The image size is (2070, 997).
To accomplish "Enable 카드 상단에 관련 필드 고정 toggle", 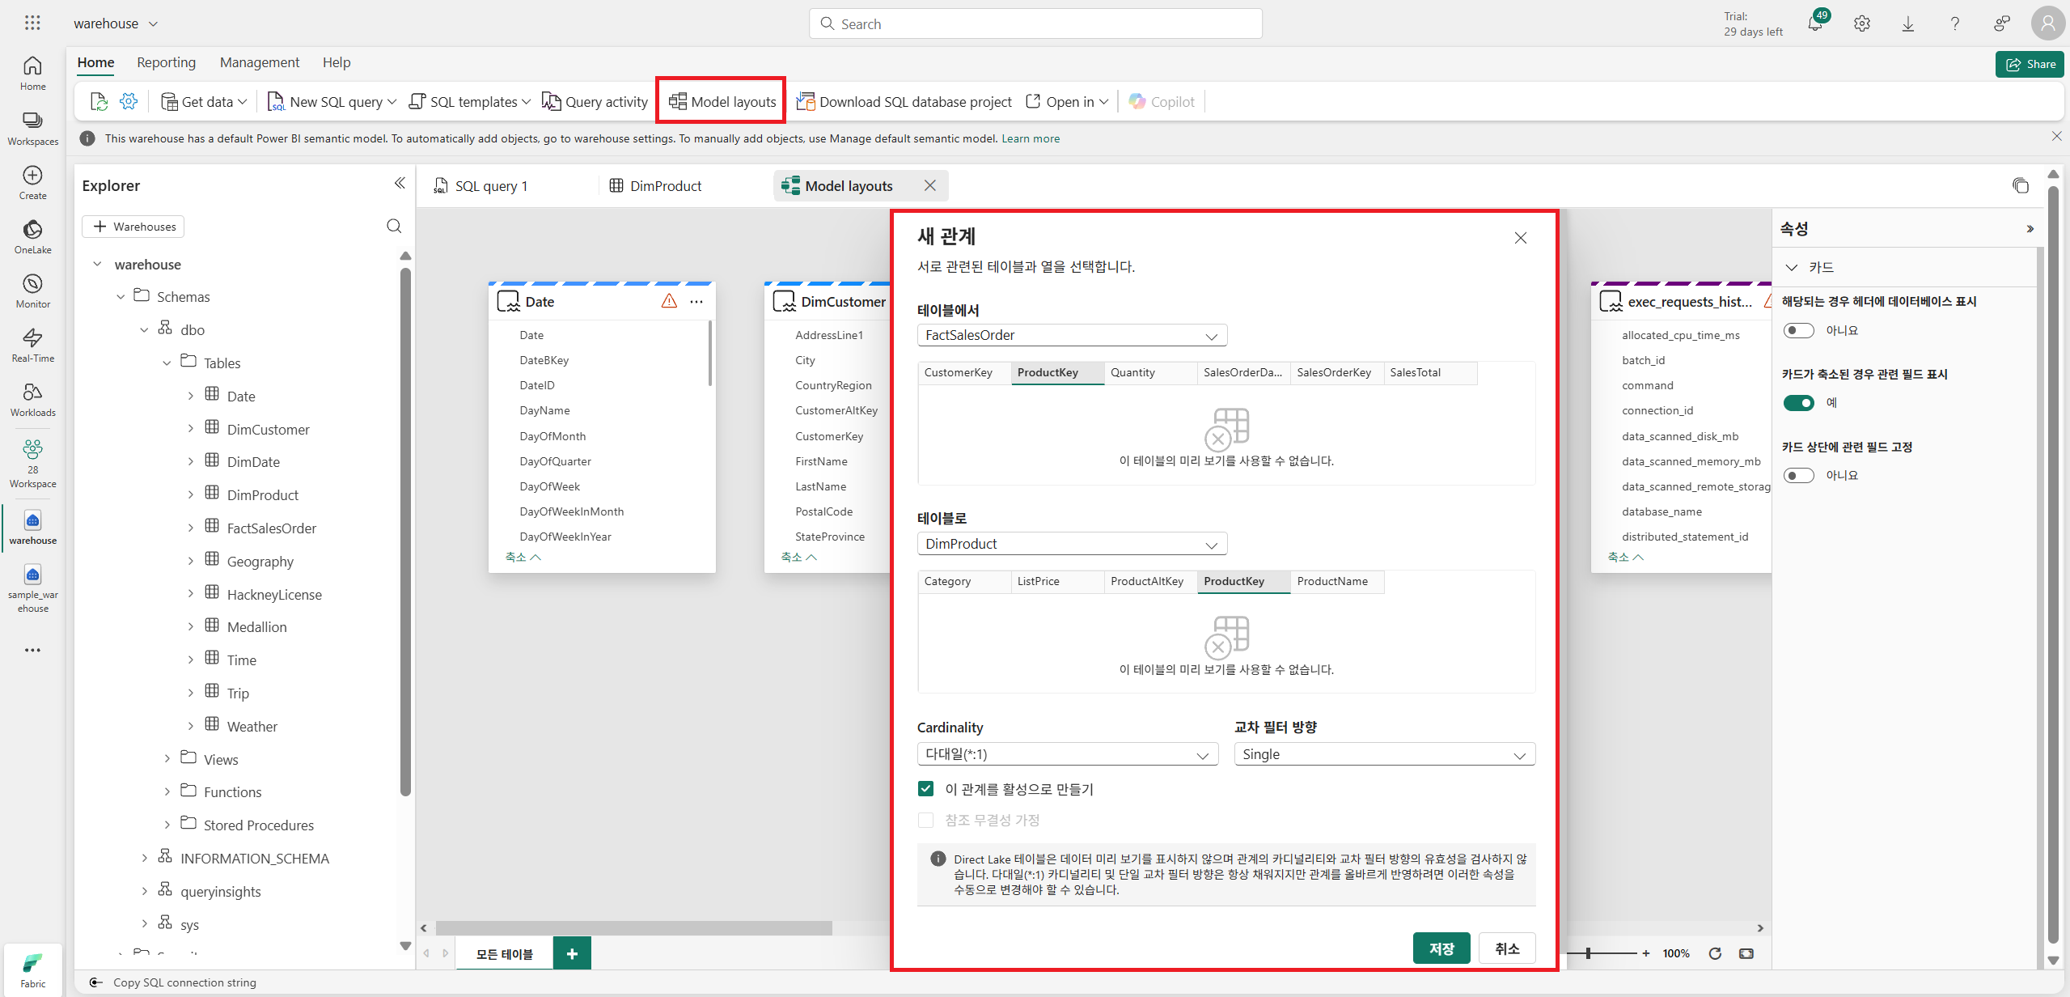I will click(1798, 476).
